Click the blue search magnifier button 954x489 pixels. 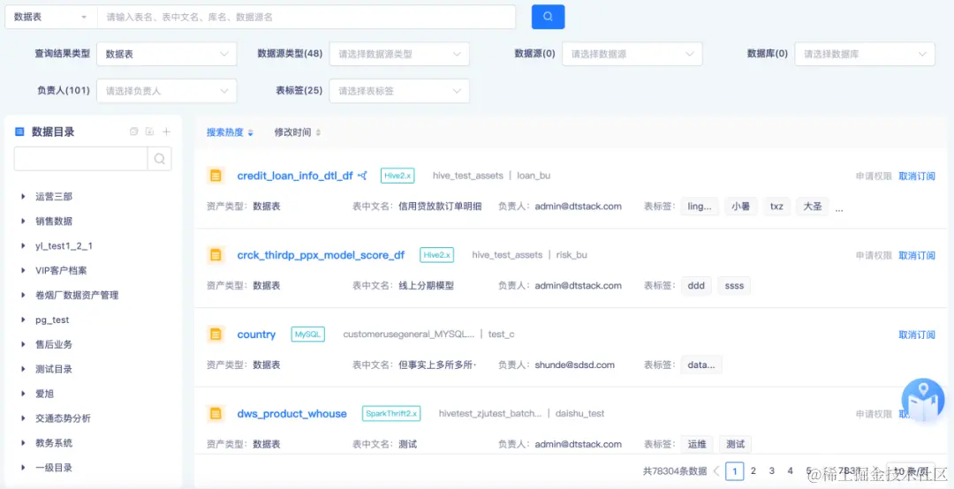coord(549,17)
